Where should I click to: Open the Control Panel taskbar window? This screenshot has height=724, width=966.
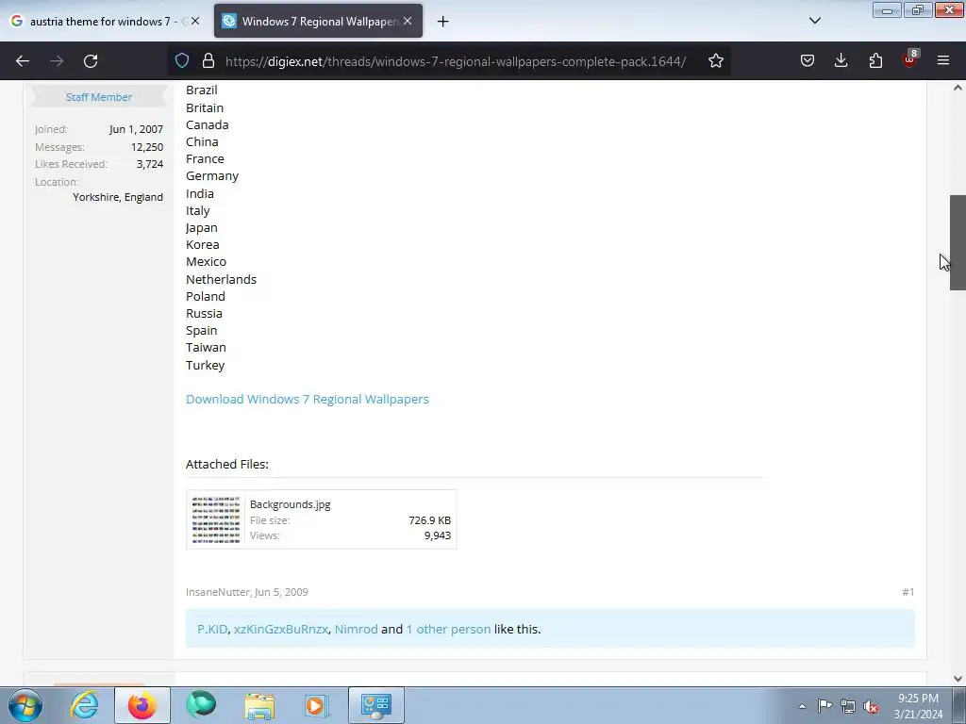point(376,705)
